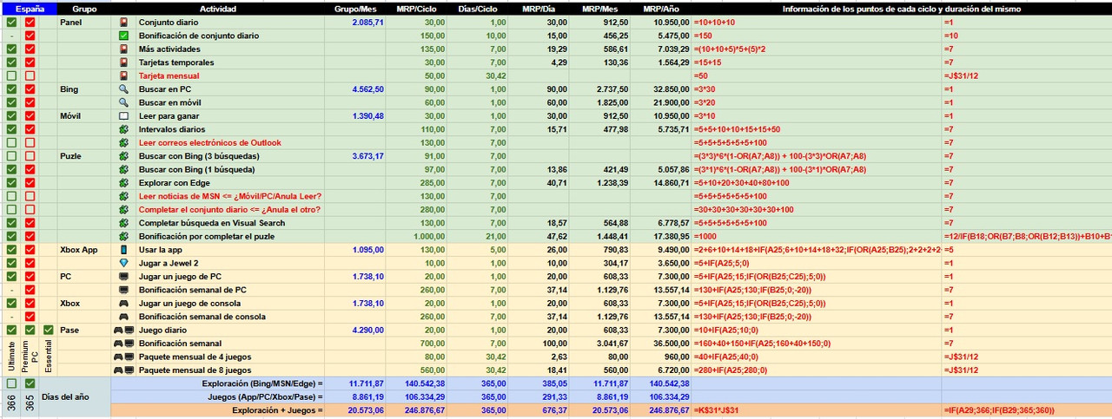This screenshot has width=1112, height=419.
Task: Select the Días/Ciclo column header
Action: (x=479, y=9)
